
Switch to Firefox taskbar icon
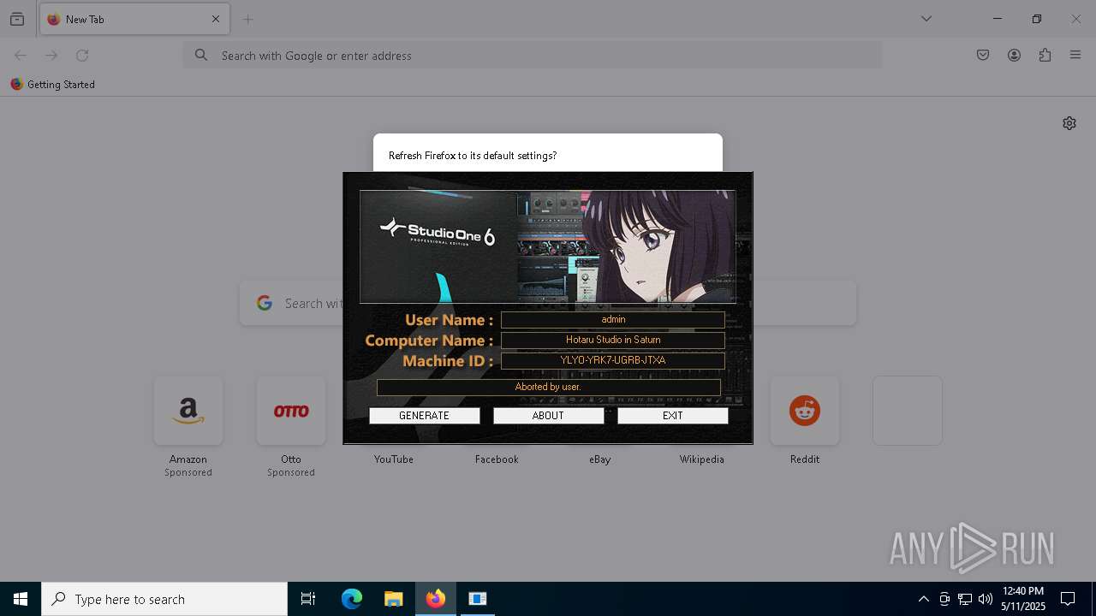pos(436,599)
